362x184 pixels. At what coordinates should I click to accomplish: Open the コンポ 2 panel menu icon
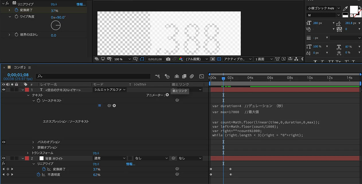click(30, 67)
